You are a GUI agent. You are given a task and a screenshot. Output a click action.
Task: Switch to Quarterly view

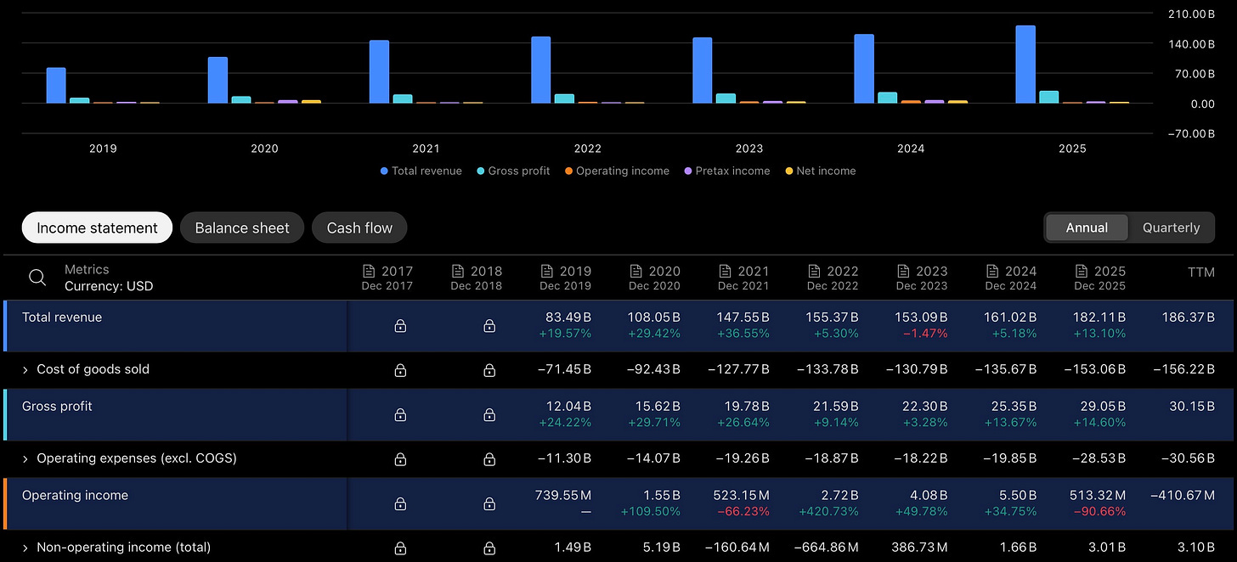[1171, 228]
